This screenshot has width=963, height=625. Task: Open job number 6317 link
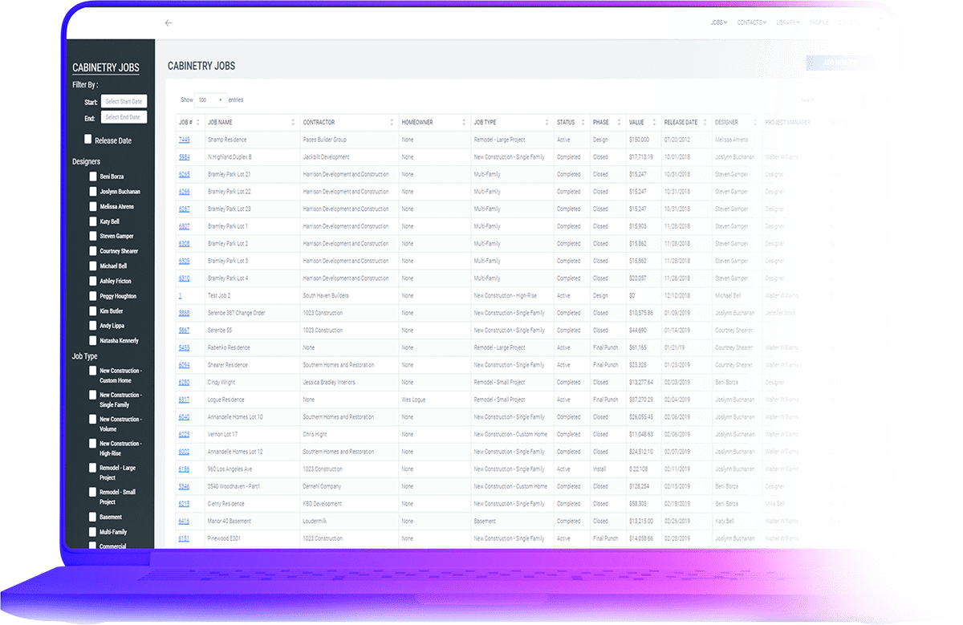[184, 400]
